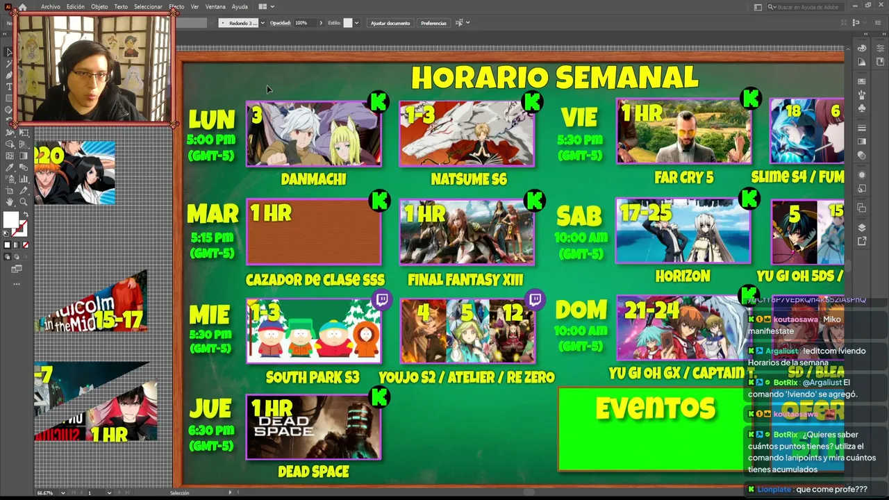The height and width of the screenshot is (500, 889).
Task: Open the zoom level dropdown in status bar
Action: (x=63, y=493)
